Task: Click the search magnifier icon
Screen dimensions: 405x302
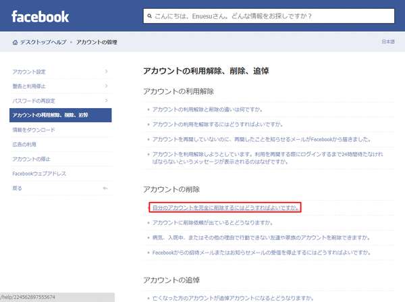Action: (150, 16)
